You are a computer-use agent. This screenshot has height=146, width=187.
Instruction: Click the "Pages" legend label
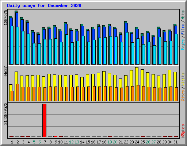(x=183, y=45)
